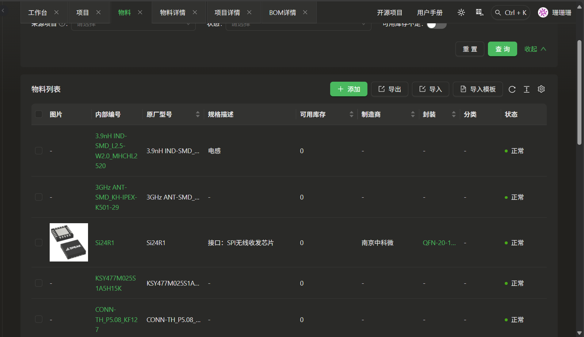The image size is (584, 337).
Task: Open the 工作台 tab
Action: tap(38, 12)
